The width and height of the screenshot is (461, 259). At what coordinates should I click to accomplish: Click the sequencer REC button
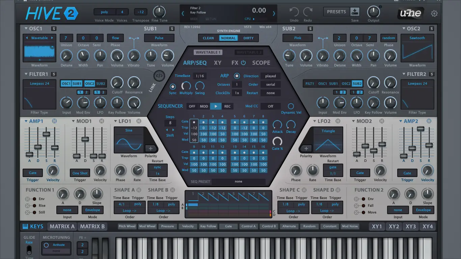[x=227, y=106]
